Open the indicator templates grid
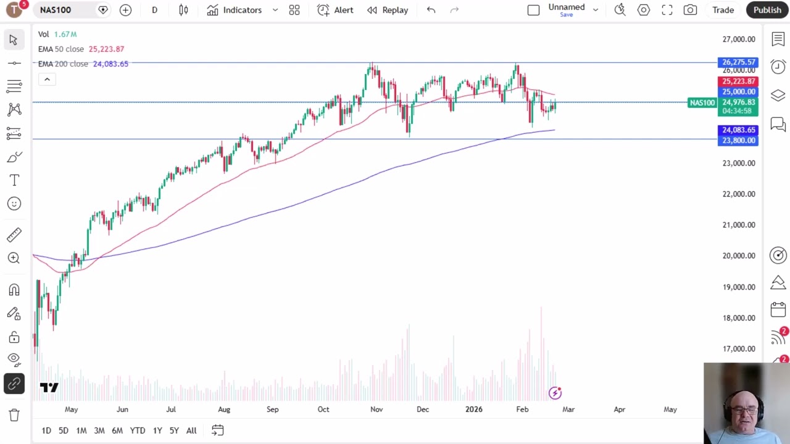The width and height of the screenshot is (790, 444). click(x=294, y=10)
